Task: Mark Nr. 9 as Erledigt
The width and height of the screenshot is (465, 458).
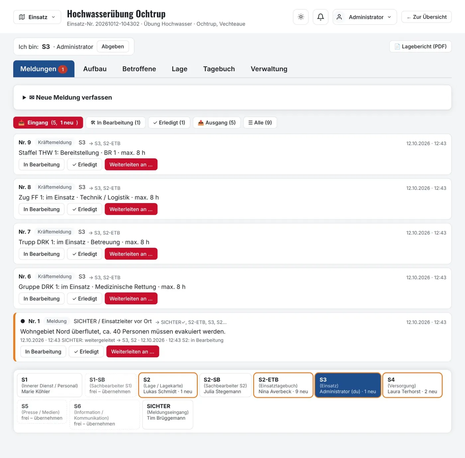Action: [85, 164]
